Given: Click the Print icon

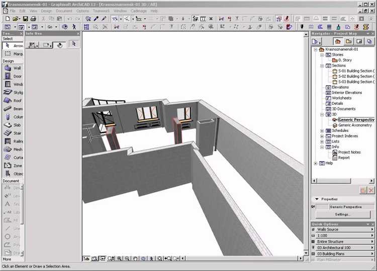Looking at the screenshot, I should click(33, 19).
